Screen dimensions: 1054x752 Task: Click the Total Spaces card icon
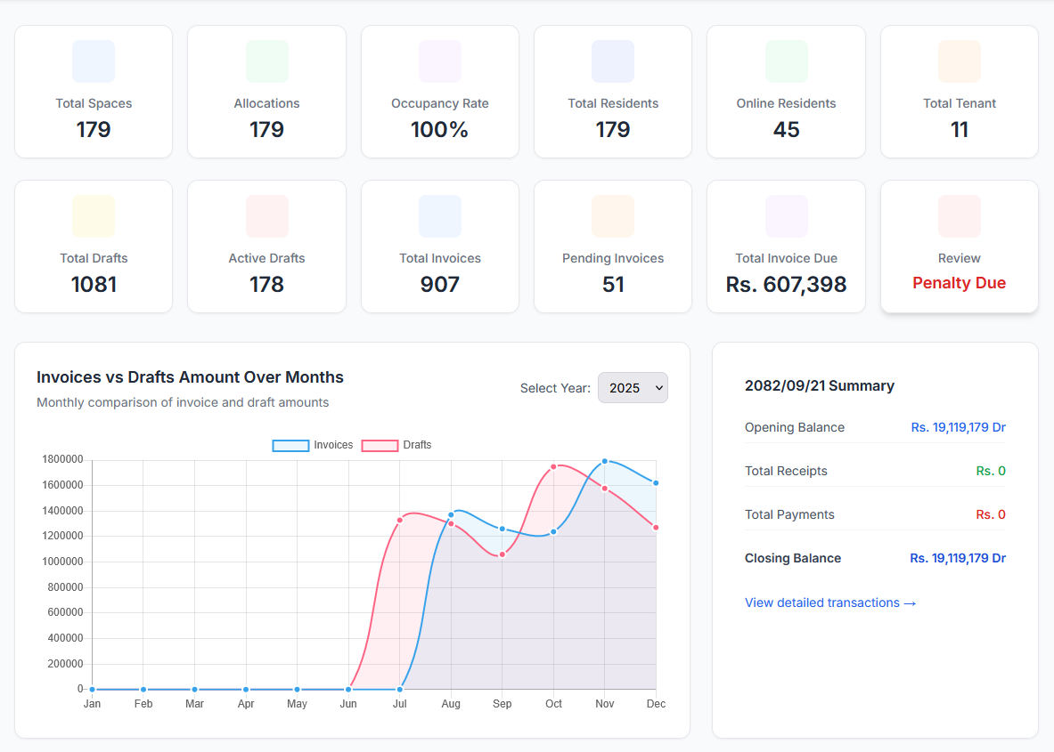94,61
